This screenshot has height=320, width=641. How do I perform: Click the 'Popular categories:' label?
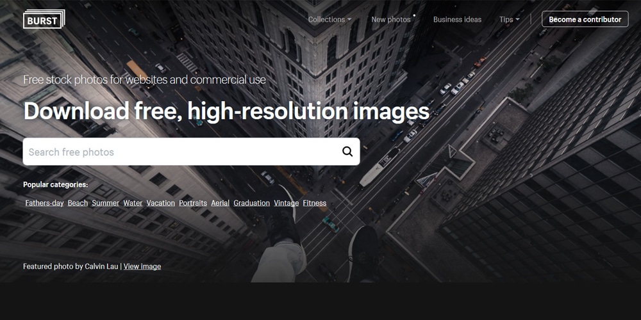[x=56, y=184]
